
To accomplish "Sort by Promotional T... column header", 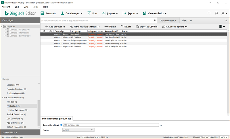I will coord(112,31).
